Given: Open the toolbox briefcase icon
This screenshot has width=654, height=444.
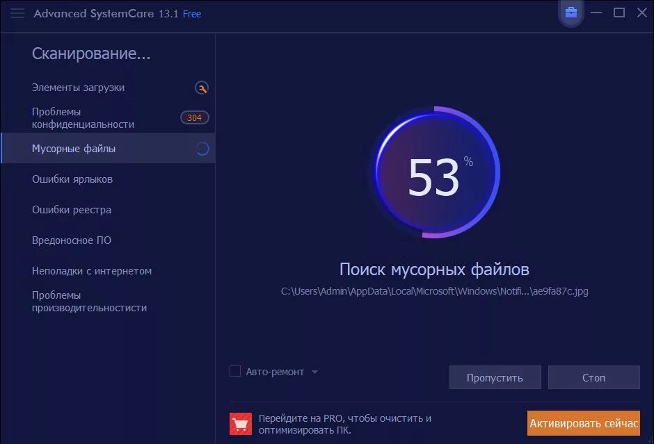Looking at the screenshot, I should tap(571, 13).
